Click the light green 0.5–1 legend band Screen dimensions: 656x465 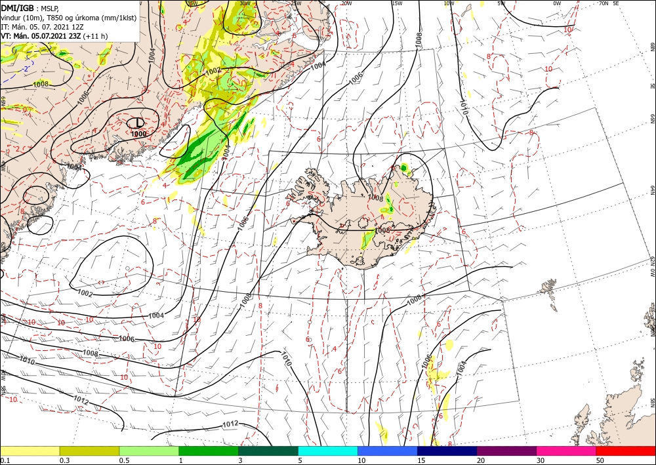149,451
